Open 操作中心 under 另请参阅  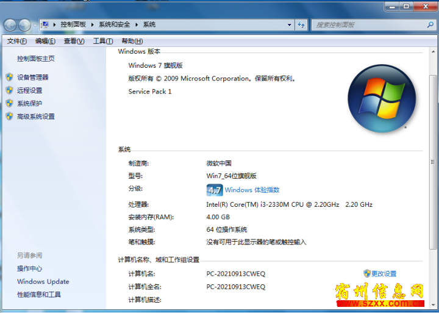click(29, 268)
